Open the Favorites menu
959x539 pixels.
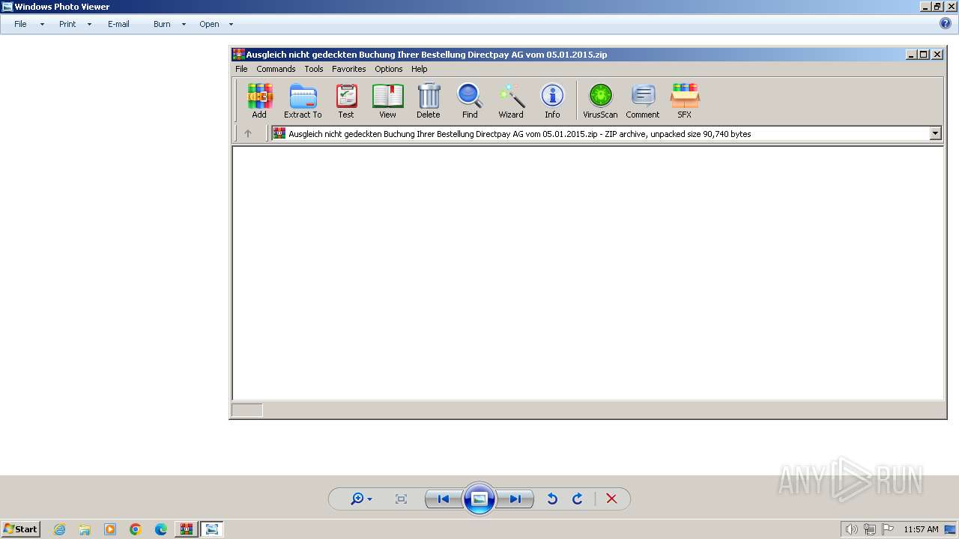point(349,69)
